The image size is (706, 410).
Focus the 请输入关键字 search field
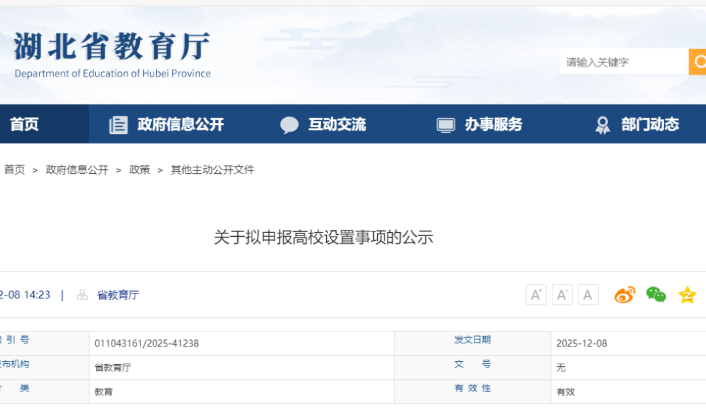621,62
